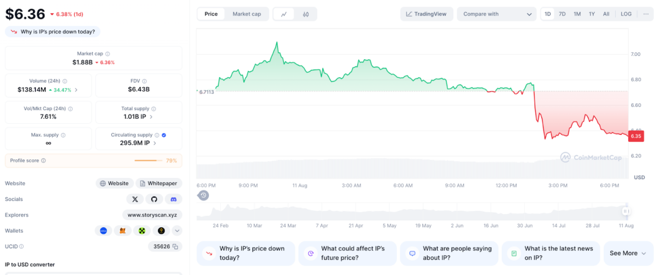Expand Volume (24h) details arrow
The width and height of the screenshot is (658, 275).
[x=76, y=90]
